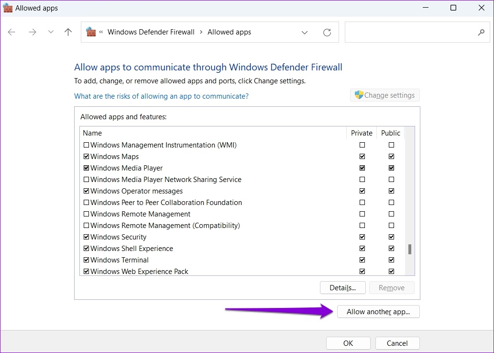Image resolution: width=494 pixels, height=353 pixels.
Task: Enable Private for Windows Remote Management
Action: point(362,214)
